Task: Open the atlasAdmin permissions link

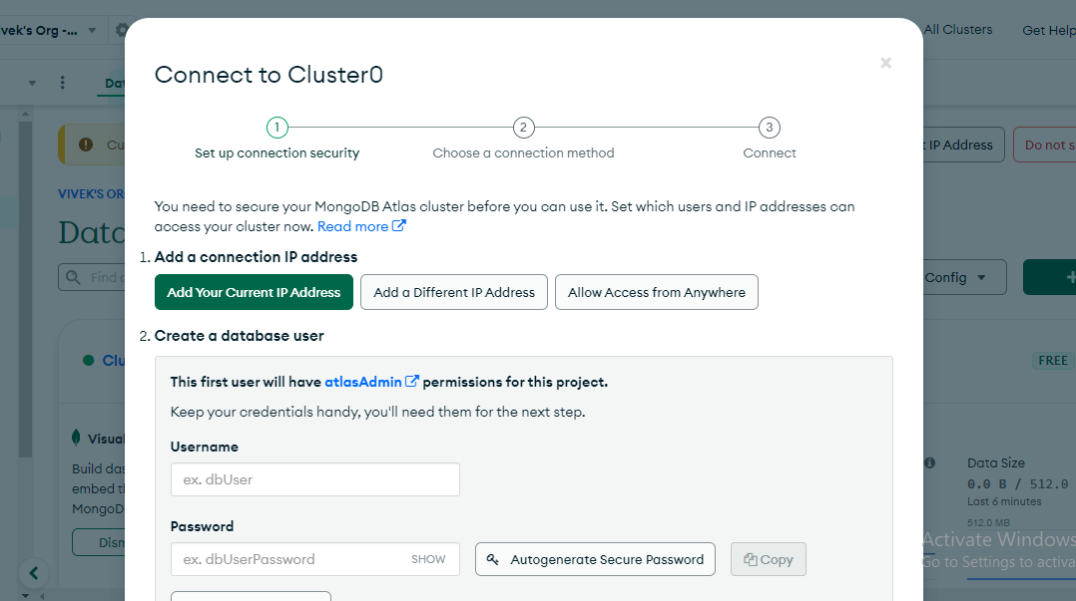Action: tap(370, 382)
